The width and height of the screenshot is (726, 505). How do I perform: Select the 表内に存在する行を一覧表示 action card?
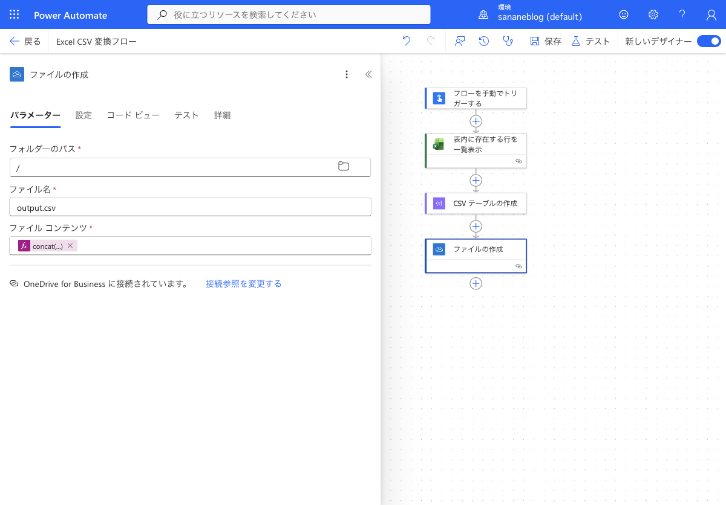pos(476,150)
